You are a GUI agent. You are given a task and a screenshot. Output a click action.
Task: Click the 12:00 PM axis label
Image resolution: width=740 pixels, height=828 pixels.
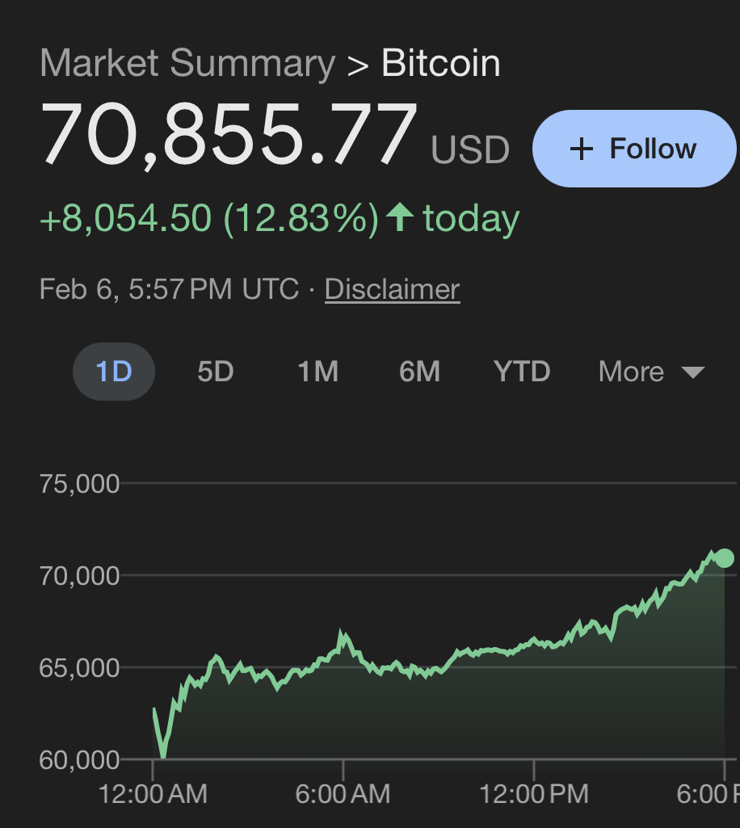click(x=534, y=794)
